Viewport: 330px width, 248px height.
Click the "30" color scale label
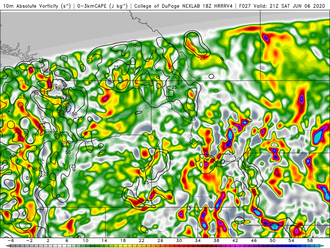point(179,241)
